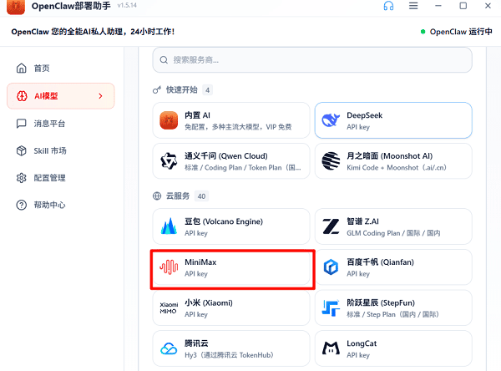Screen dimensions: 501x371
Task: Click the 快速开始 section heading
Action: click(x=182, y=90)
